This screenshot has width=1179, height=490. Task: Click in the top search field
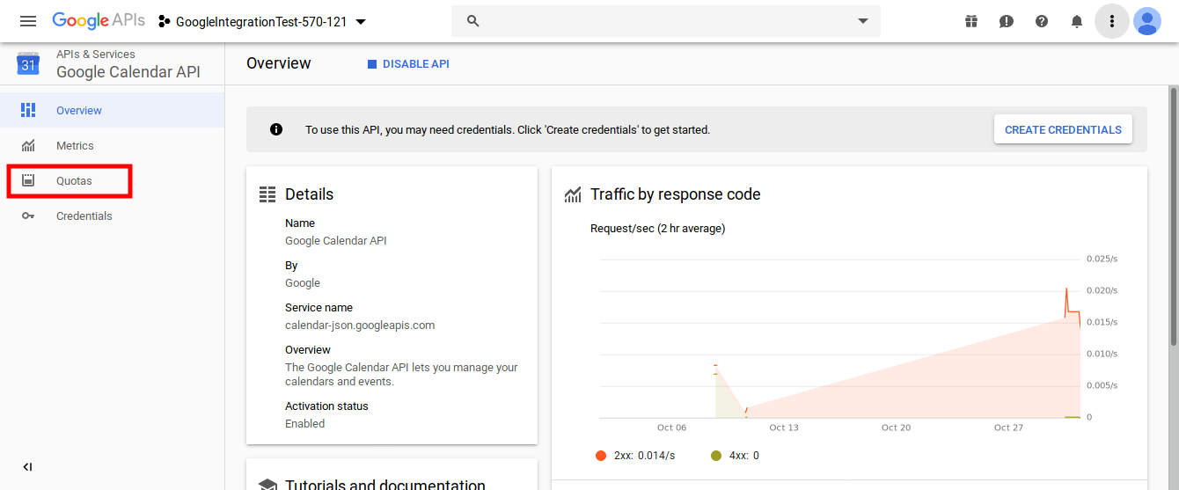(x=660, y=21)
